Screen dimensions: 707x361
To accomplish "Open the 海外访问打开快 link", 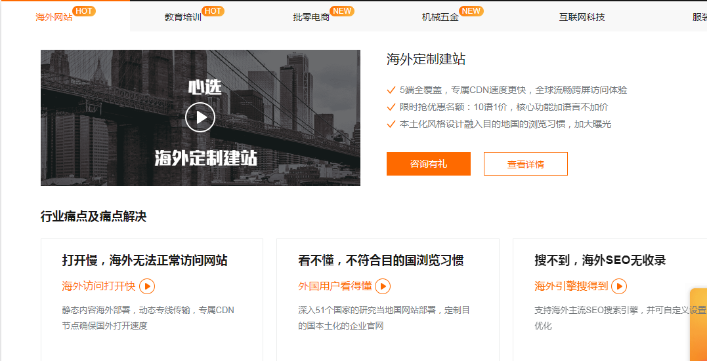I will pyautogui.click(x=98, y=286).
